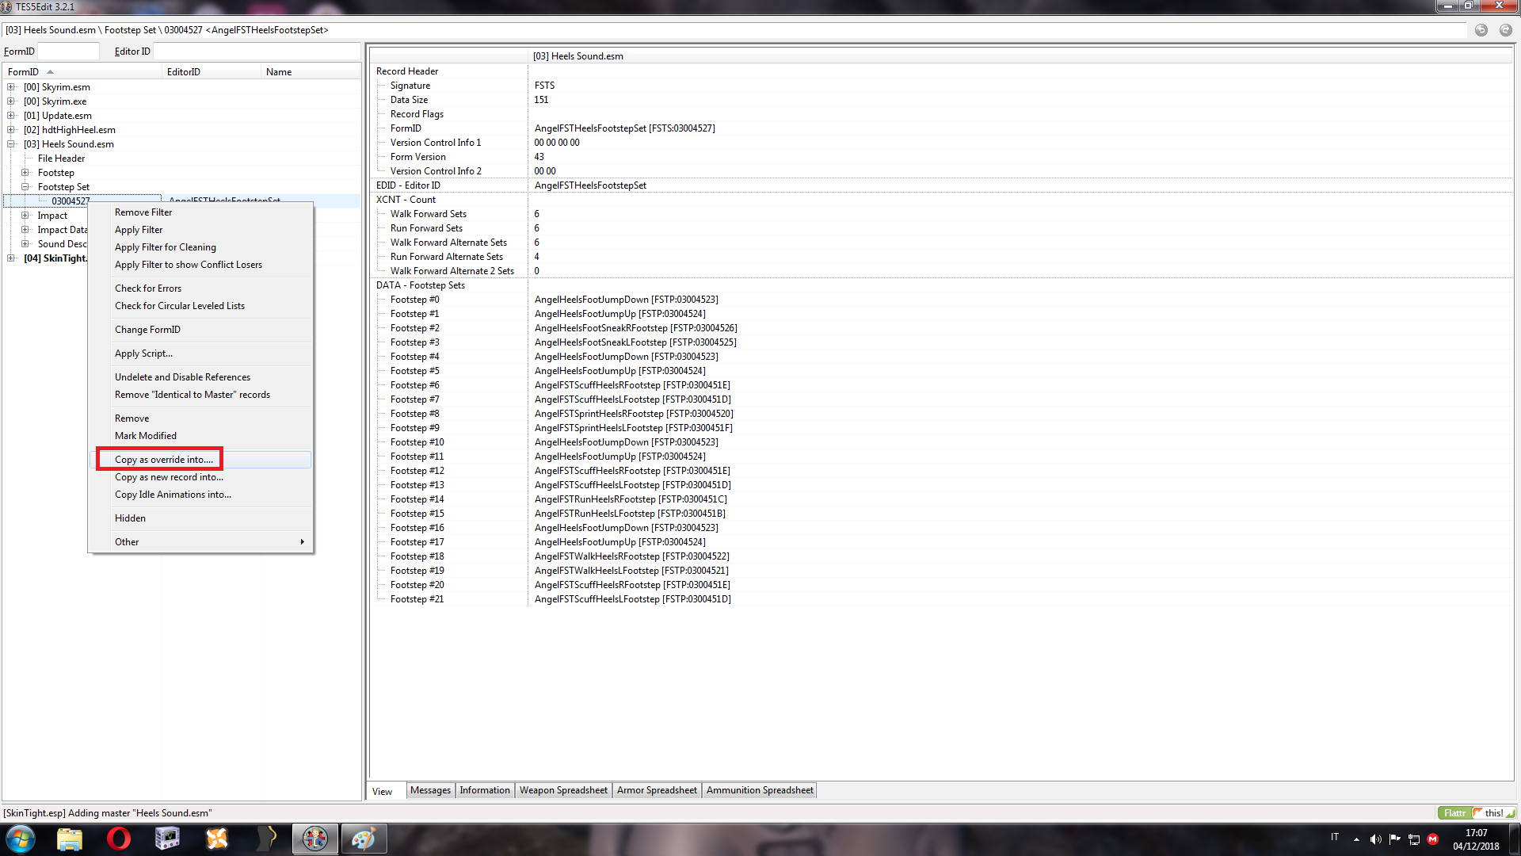
Task: Open the Ammunition Spreadsheet tab
Action: coord(760,790)
